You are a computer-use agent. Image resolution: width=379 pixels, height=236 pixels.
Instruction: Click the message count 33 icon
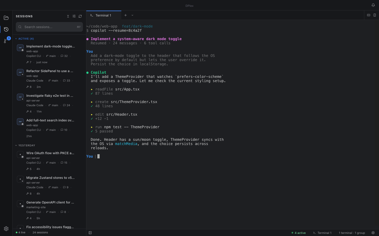(64, 81)
